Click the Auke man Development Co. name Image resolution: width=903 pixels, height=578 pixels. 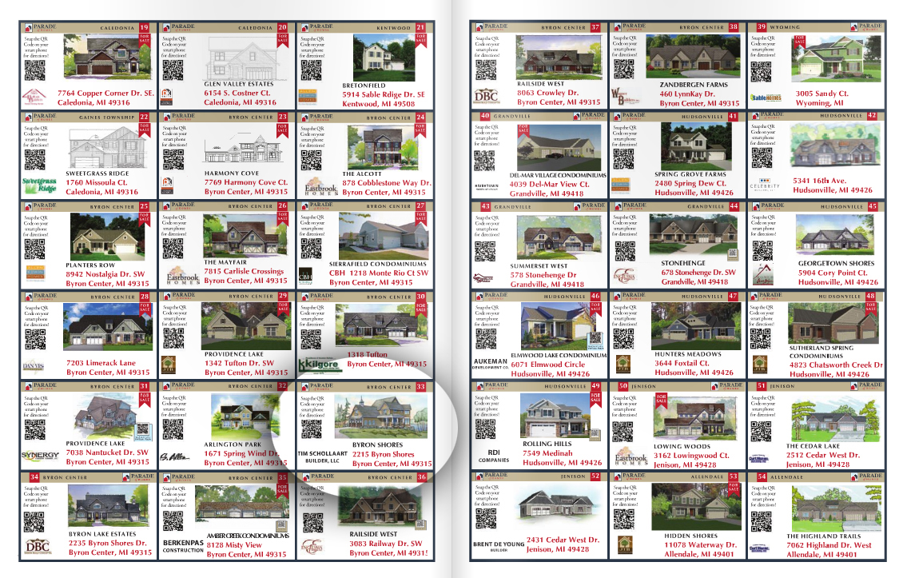click(490, 364)
